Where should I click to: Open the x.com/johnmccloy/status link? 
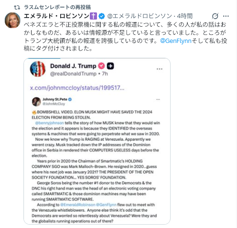[77, 88]
